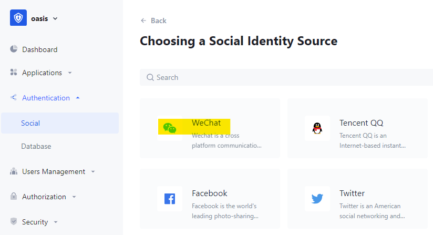Focus the identity source Search field
The height and width of the screenshot is (235, 433).
tap(289, 77)
